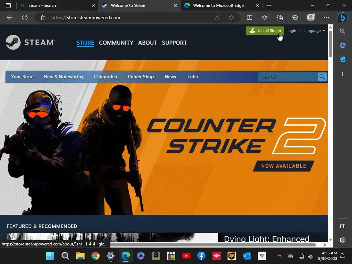The height and width of the screenshot is (264, 352).
Task: View site information lock icon
Action: tap(43, 18)
